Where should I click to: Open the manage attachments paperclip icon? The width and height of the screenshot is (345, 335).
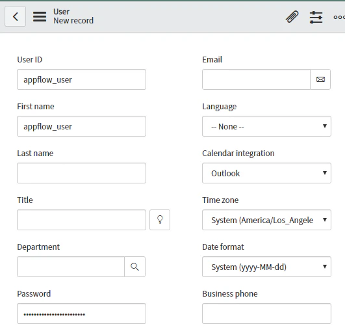pyautogui.click(x=292, y=17)
